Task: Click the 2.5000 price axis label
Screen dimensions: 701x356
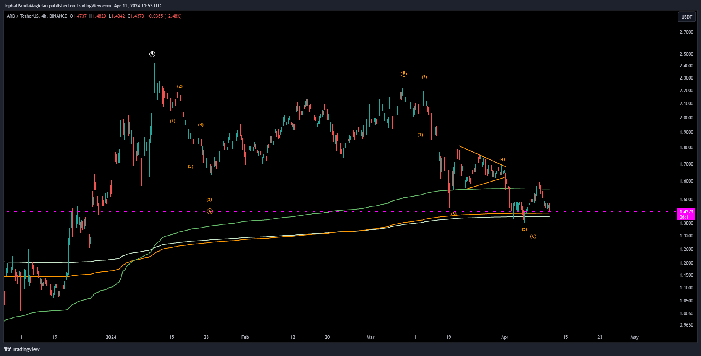Action: (686, 54)
